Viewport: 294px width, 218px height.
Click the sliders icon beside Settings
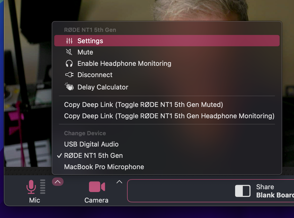pyautogui.click(x=69, y=41)
